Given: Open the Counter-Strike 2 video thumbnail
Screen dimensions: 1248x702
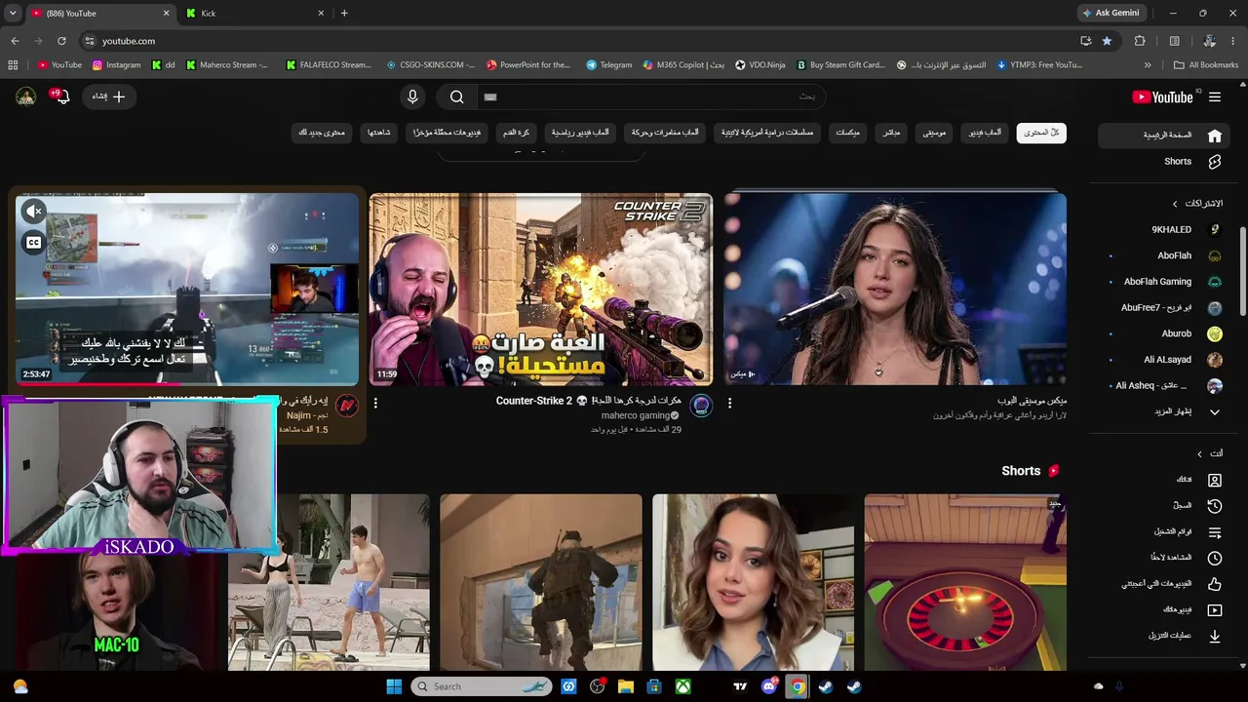Looking at the screenshot, I should (541, 289).
